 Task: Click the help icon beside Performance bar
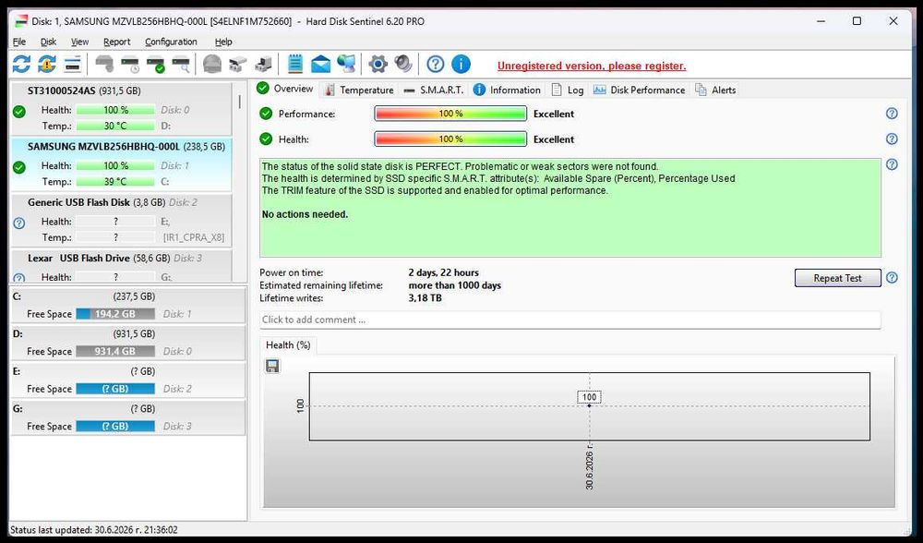tap(892, 114)
